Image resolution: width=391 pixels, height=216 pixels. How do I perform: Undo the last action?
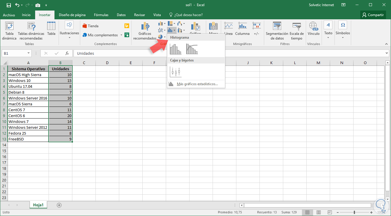click(x=17, y=5)
